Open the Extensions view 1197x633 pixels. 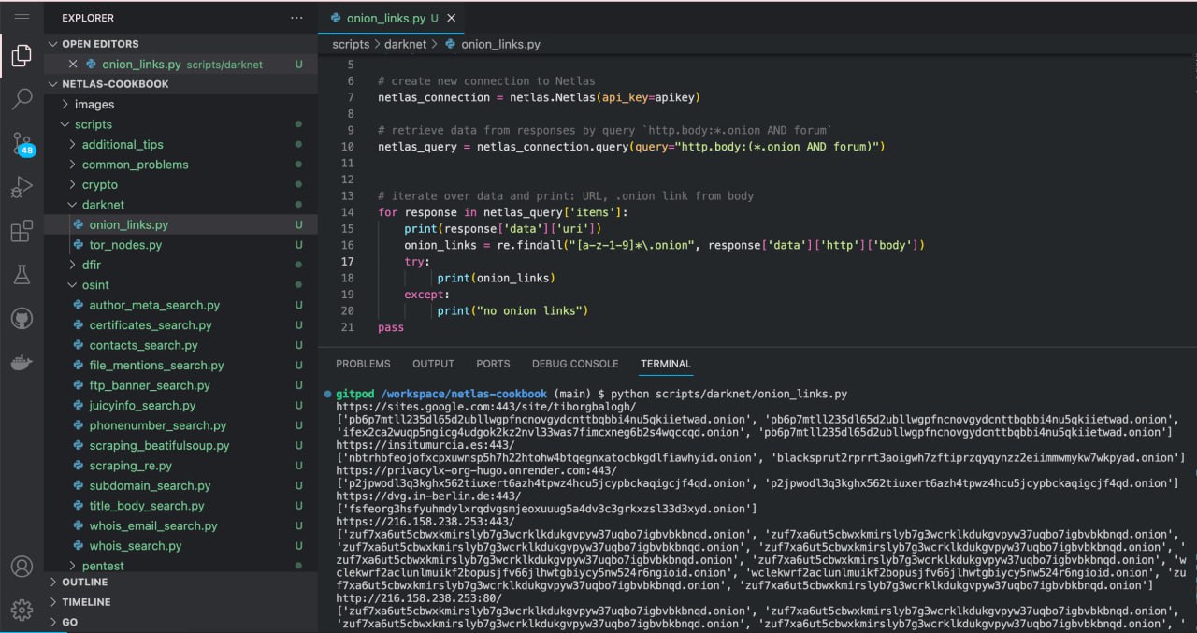[x=22, y=231]
